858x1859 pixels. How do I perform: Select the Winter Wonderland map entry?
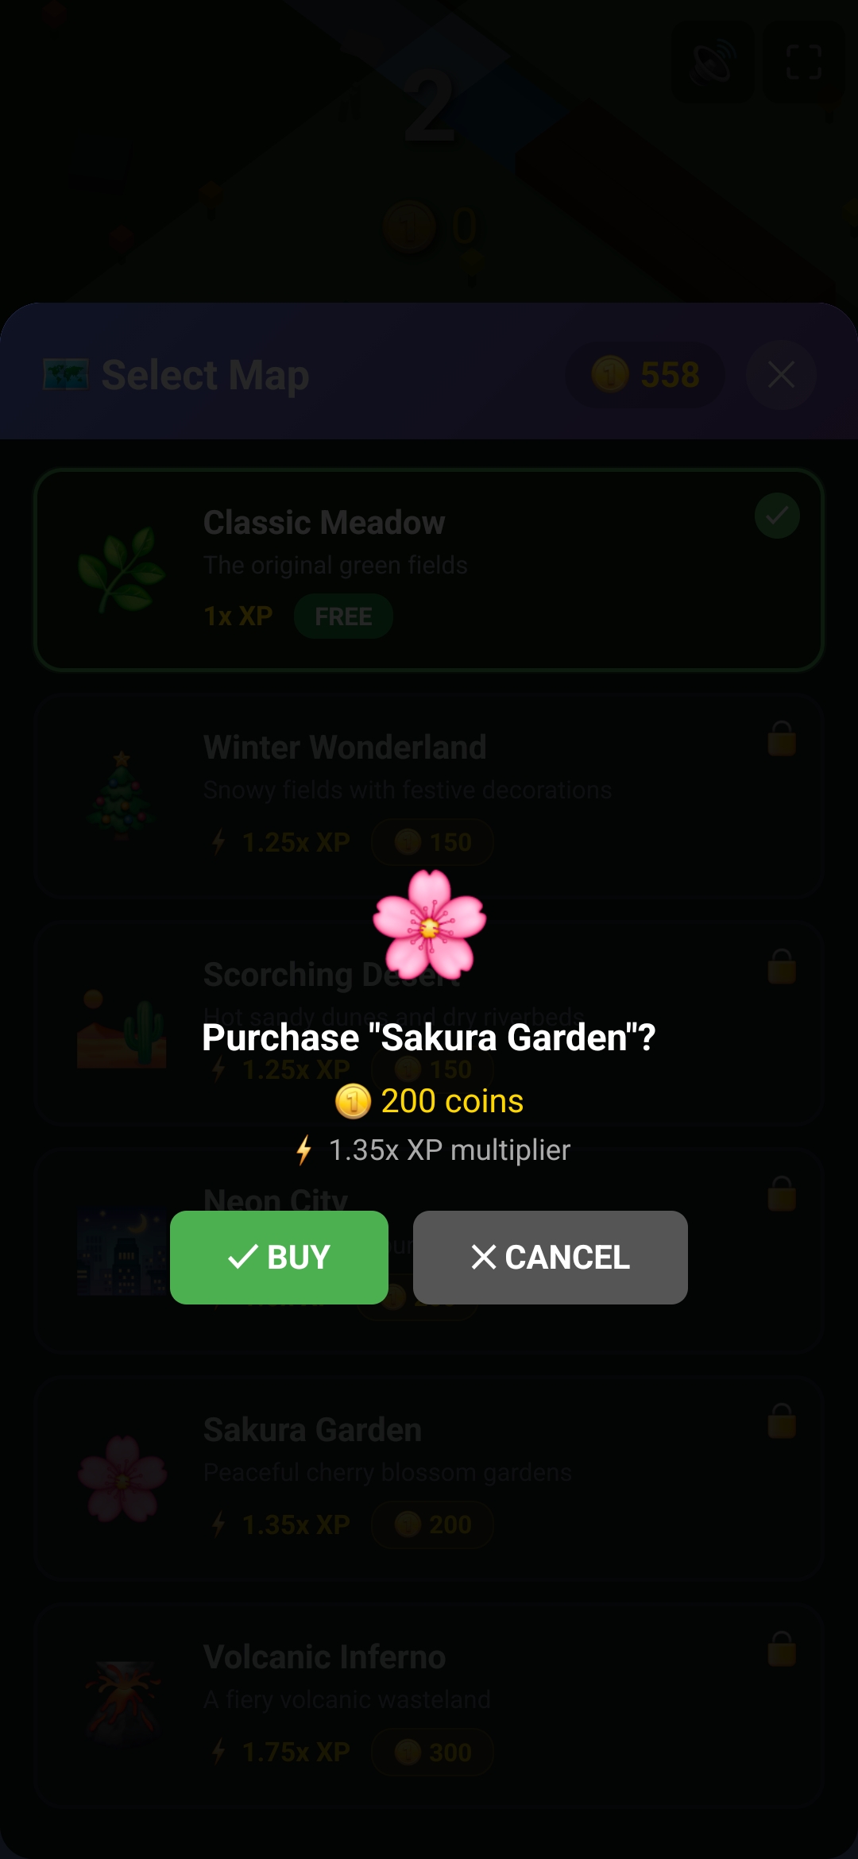[429, 796]
